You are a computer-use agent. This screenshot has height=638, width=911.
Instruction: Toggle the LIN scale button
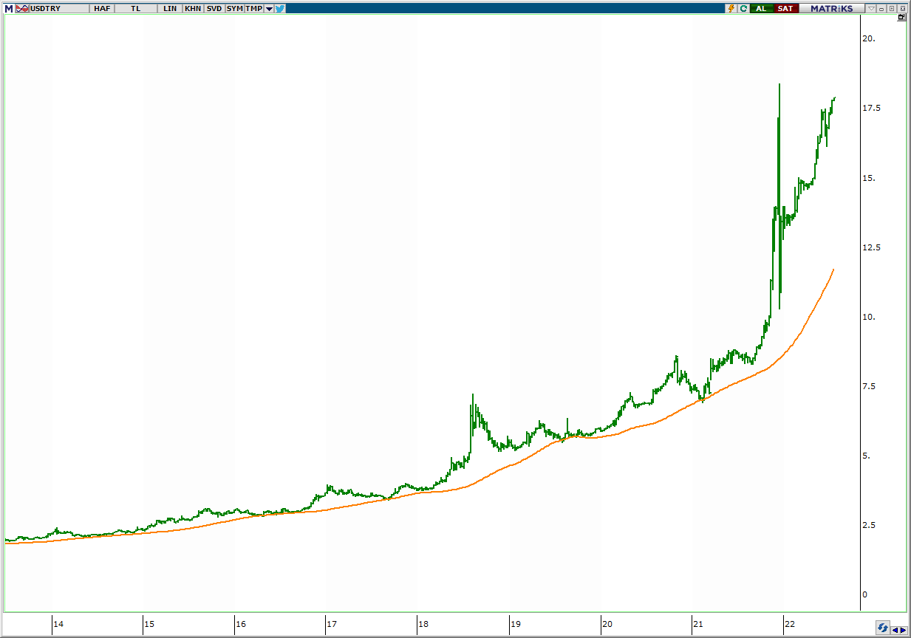tap(170, 9)
